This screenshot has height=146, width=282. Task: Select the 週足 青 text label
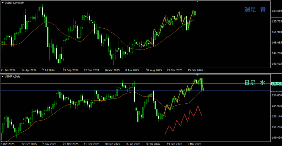tap(255, 10)
